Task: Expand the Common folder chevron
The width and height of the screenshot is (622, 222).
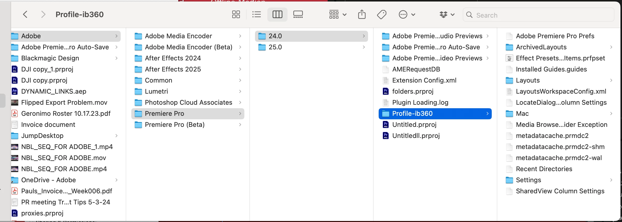Action: 240,80
